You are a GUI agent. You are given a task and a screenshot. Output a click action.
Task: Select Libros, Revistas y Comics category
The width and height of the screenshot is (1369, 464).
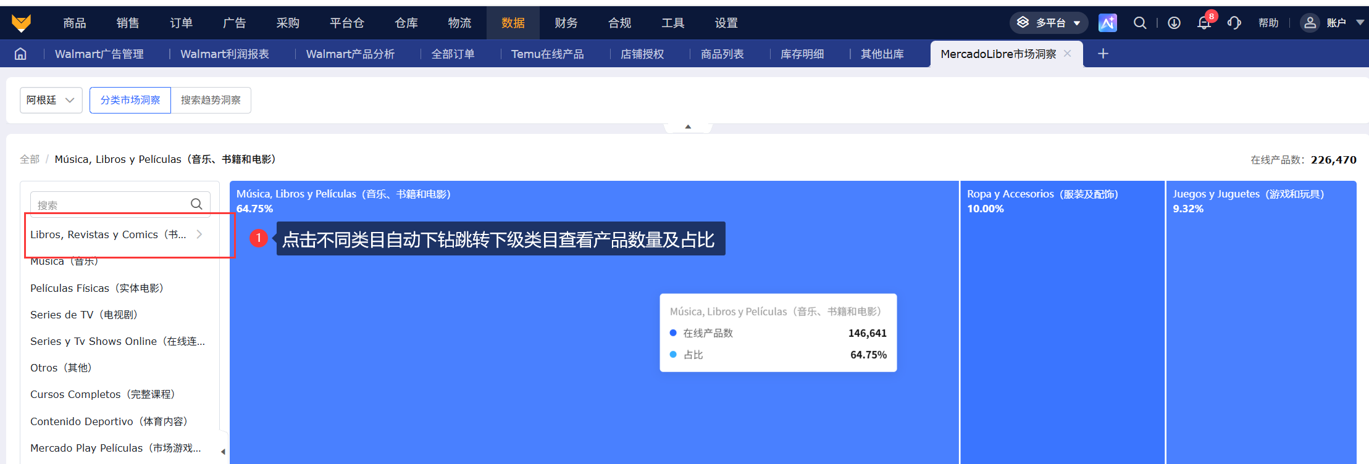click(108, 234)
